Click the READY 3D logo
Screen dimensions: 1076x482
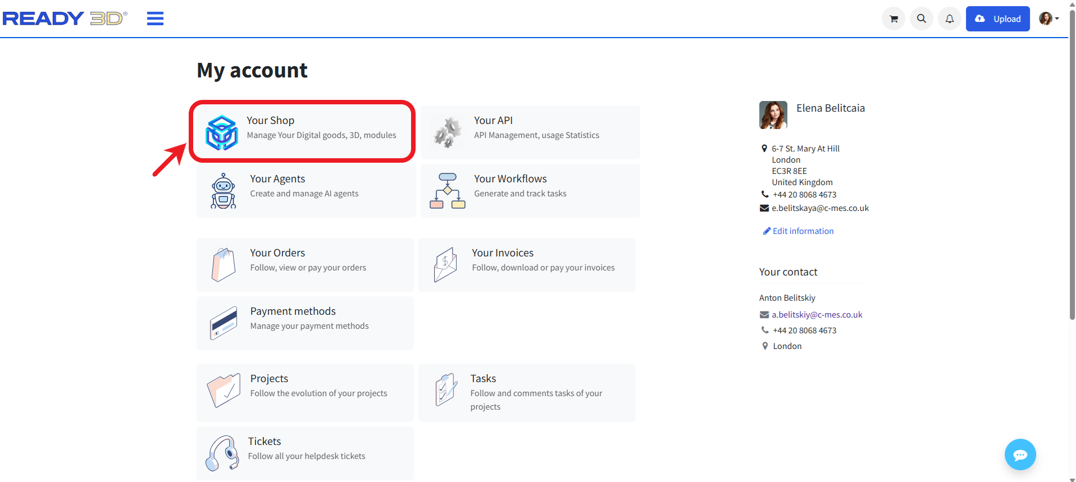65,19
